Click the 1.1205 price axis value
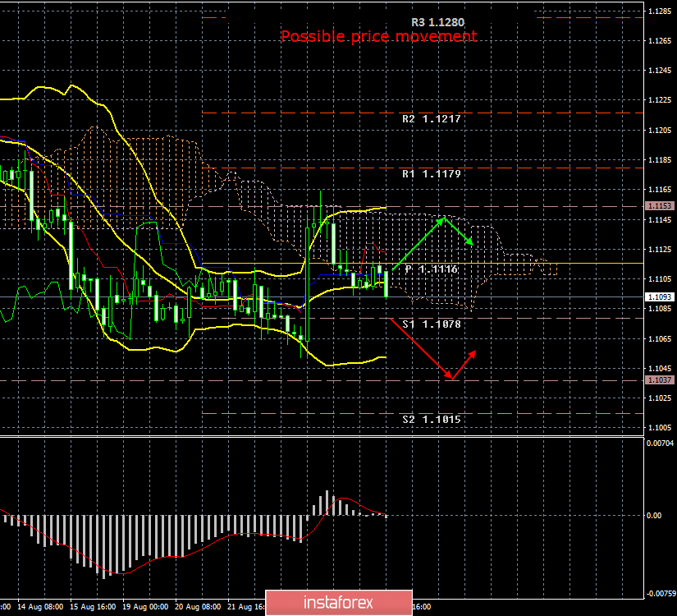The height and width of the screenshot is (616, 677). [x=660, y=130]
